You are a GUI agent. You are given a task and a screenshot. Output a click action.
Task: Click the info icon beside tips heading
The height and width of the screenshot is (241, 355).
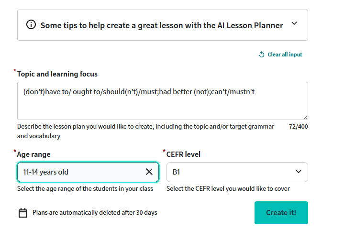click(31, 25)
